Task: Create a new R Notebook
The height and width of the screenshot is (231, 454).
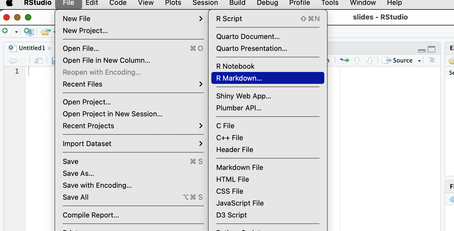Action: click(x=268, y=66)
